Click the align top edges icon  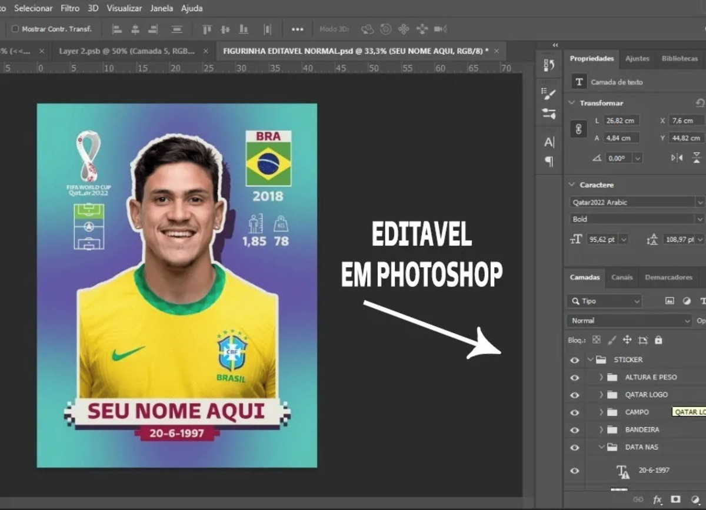(207, 29)
